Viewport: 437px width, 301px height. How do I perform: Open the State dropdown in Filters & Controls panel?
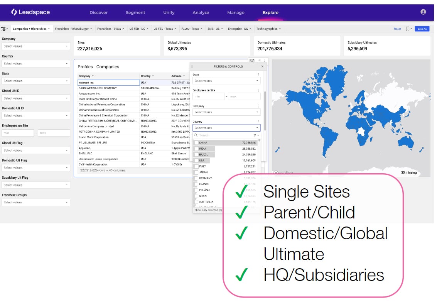(226, 81)
